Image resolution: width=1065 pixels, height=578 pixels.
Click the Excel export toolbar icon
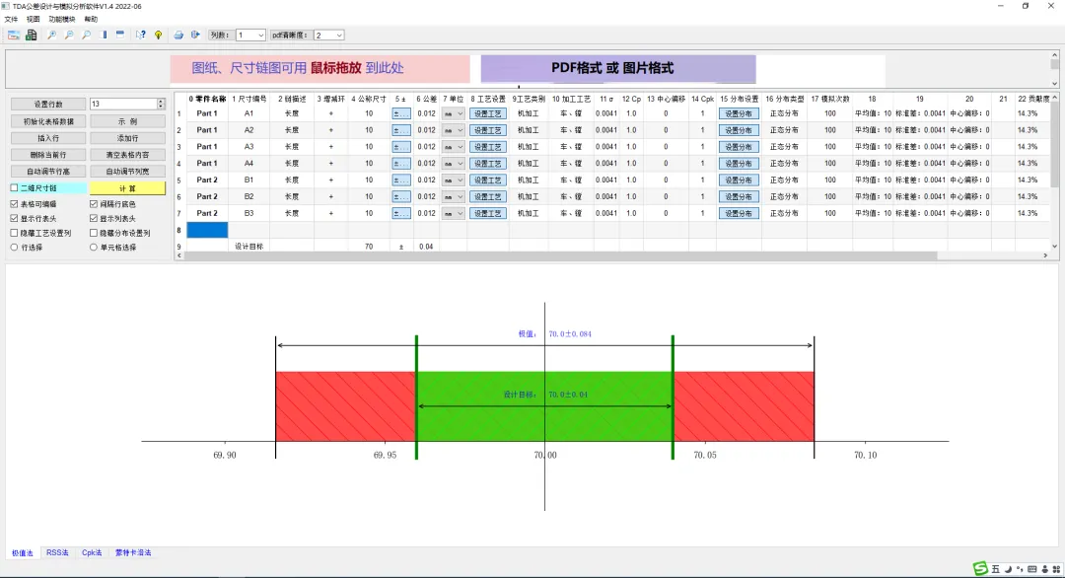click(32, 35)
